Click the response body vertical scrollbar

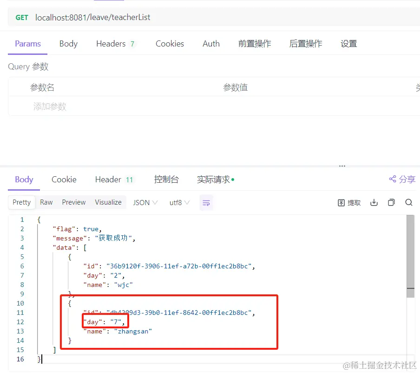tap(410, 256)
